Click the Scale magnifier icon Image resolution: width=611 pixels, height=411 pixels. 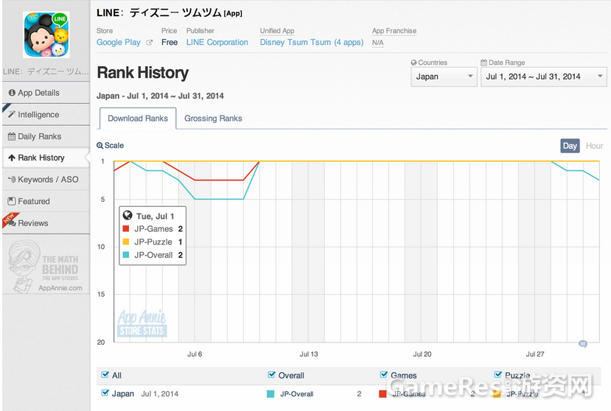tap(99, 146)
